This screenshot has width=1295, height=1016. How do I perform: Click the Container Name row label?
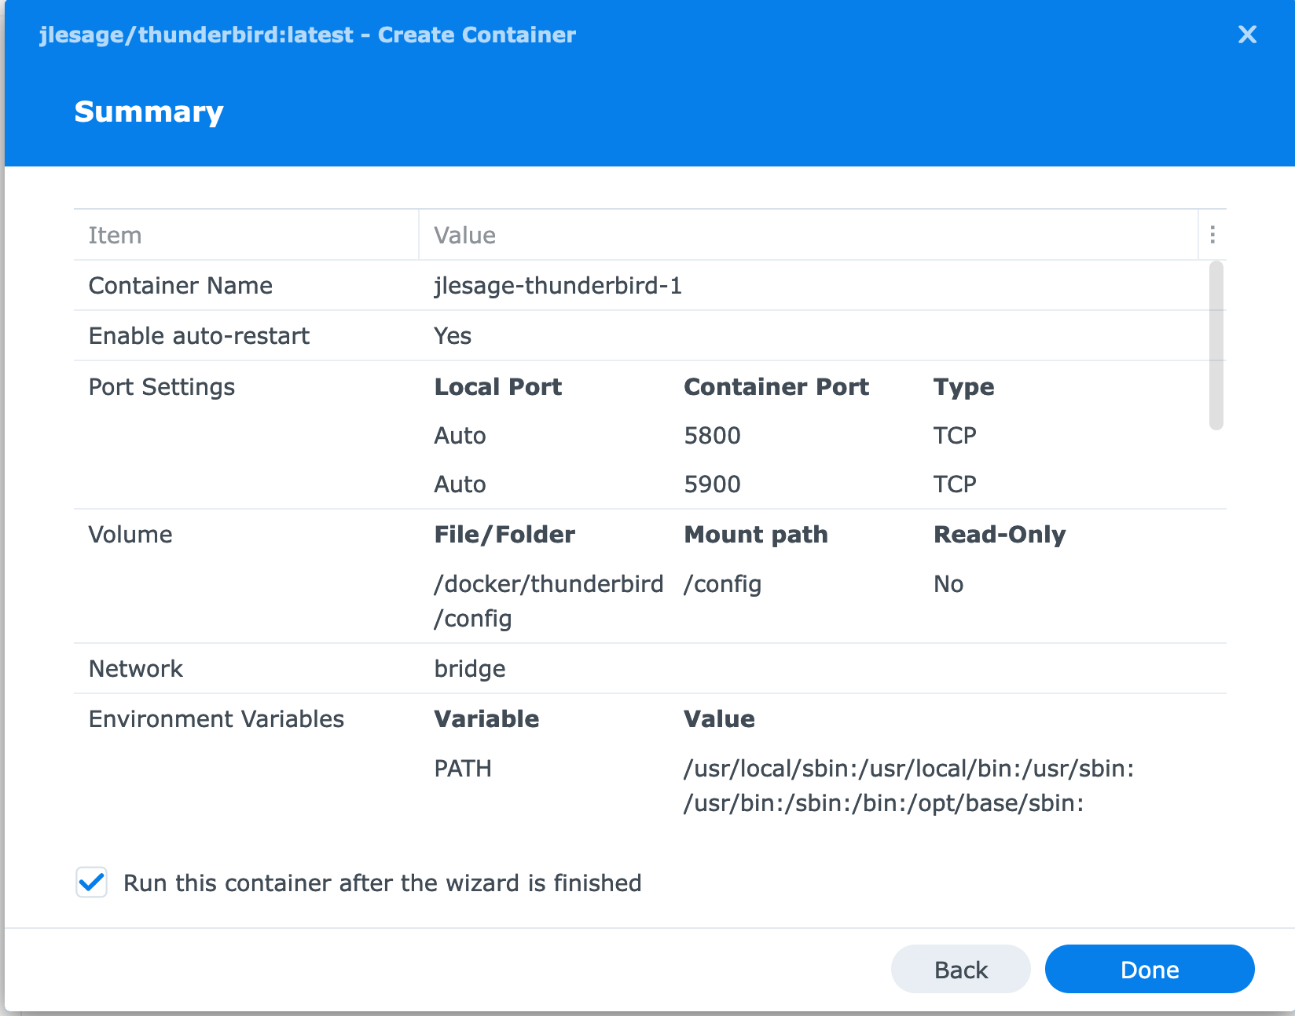click(181, 286)
